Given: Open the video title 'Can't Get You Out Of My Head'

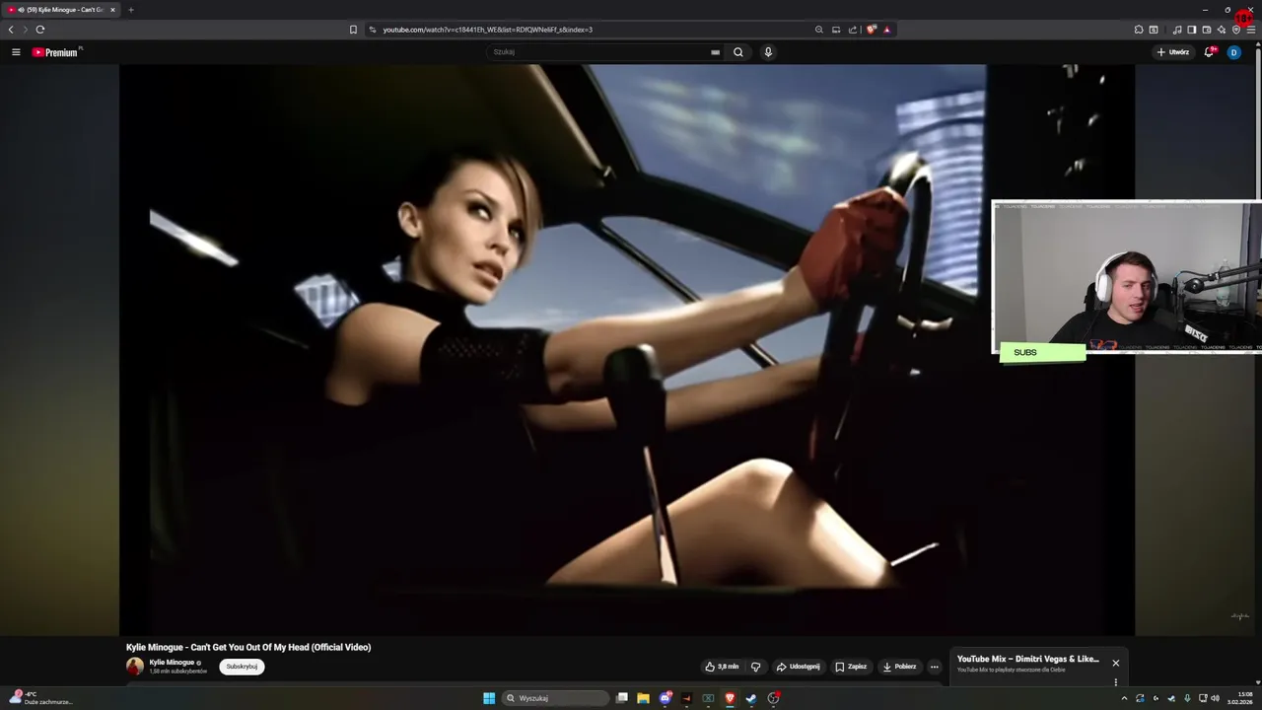Looking at the screenshot, I should (248, 647).
